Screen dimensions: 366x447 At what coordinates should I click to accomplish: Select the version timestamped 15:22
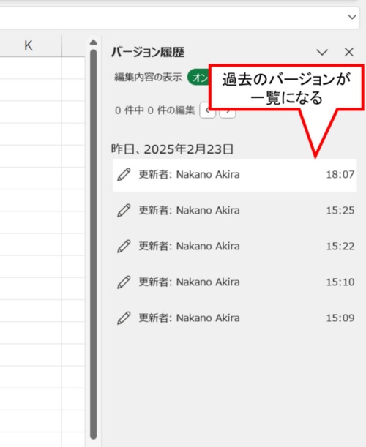coord(234,247)
